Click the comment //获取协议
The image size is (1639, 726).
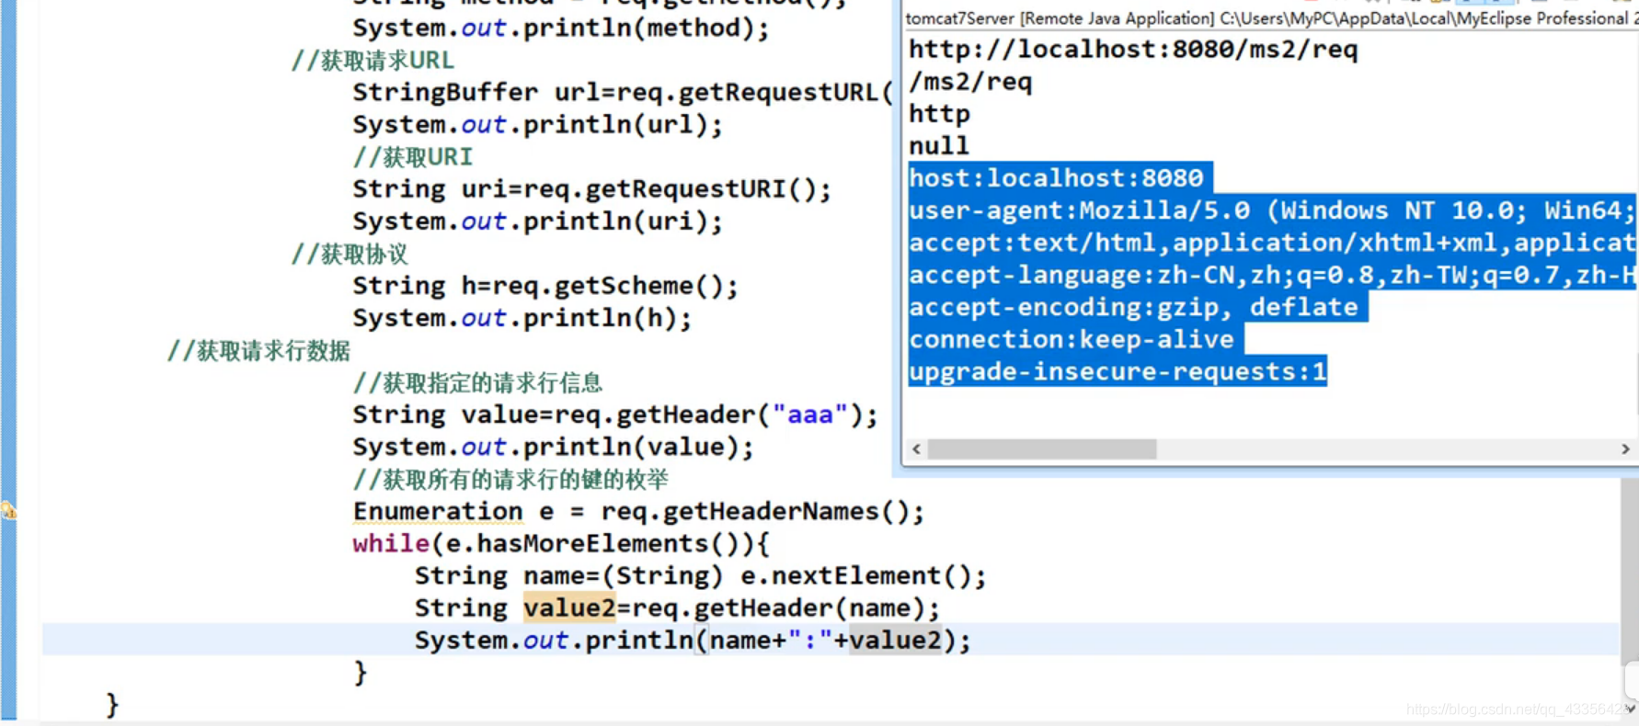point(350,254)
